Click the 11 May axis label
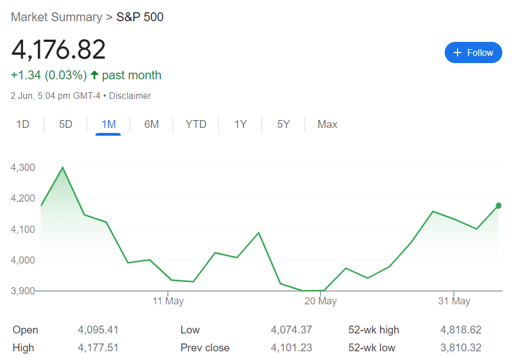 (168, 301)
